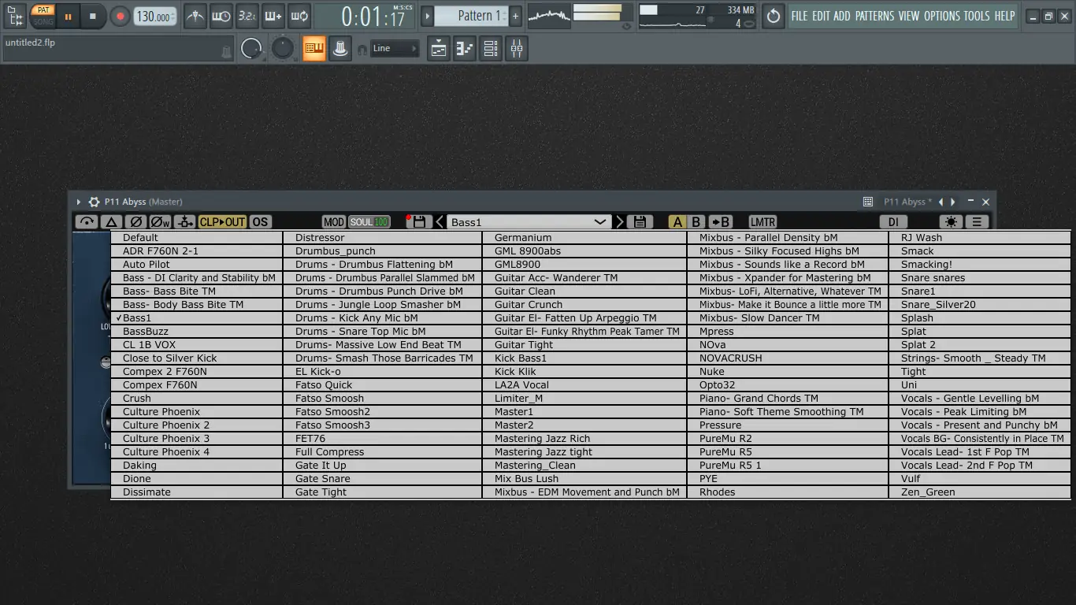Open the detached window grid icon
The width and height of the screenshot is (1076, 605).
click(868, 202)
